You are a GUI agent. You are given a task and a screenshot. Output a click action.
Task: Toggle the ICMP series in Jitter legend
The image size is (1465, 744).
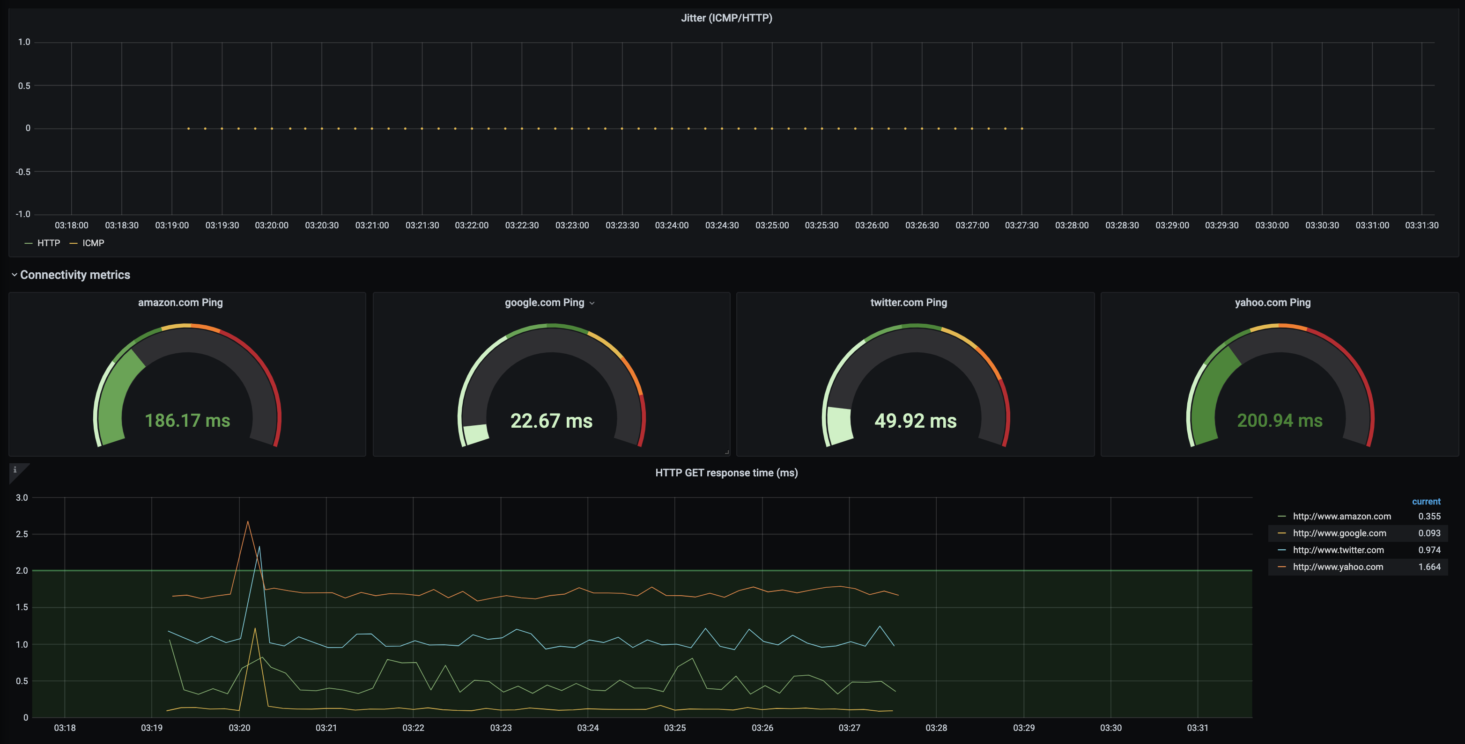pos(93,243)
